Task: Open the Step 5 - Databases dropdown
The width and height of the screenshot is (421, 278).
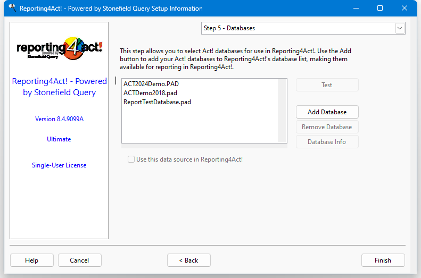Action: [303, 28]
